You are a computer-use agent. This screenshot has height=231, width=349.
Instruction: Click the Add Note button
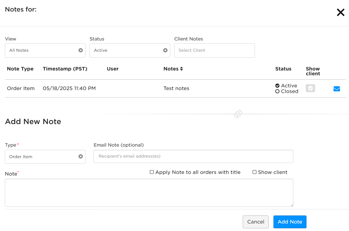[x=290, y=222]
